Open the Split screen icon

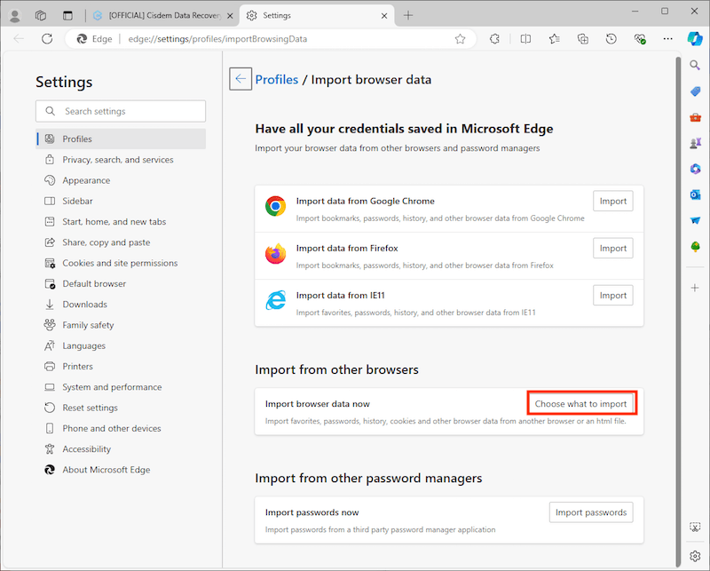525,39
